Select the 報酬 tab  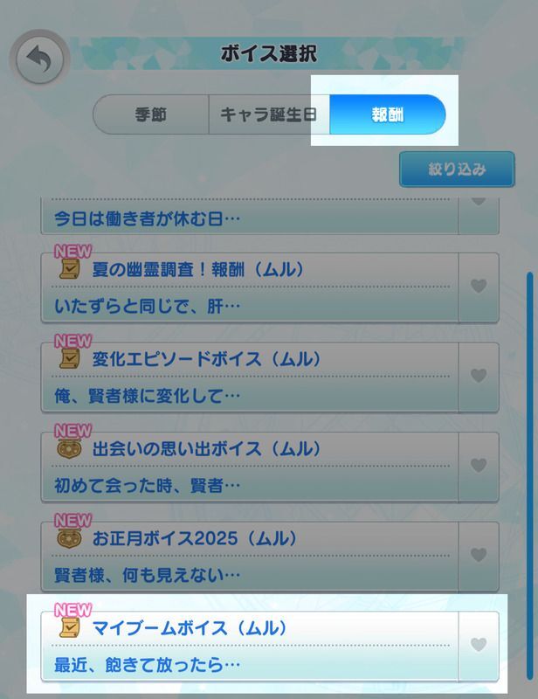point(387,114)
